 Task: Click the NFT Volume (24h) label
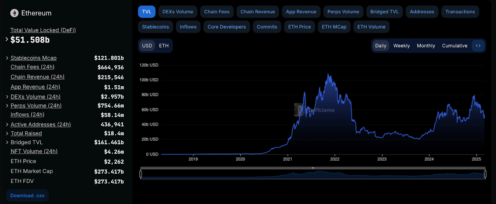(x=34, y=151)
